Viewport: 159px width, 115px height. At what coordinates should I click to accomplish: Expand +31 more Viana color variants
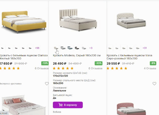[x=145, y=48]
